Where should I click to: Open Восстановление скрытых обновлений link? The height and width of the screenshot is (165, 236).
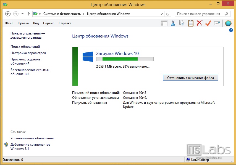pos(30,72)
